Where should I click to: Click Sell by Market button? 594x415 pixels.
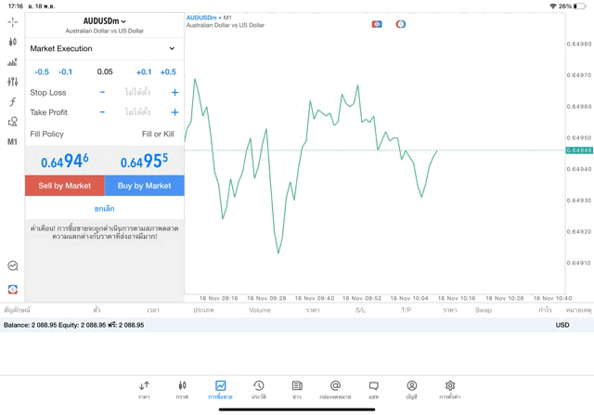[x=64, y=186]
